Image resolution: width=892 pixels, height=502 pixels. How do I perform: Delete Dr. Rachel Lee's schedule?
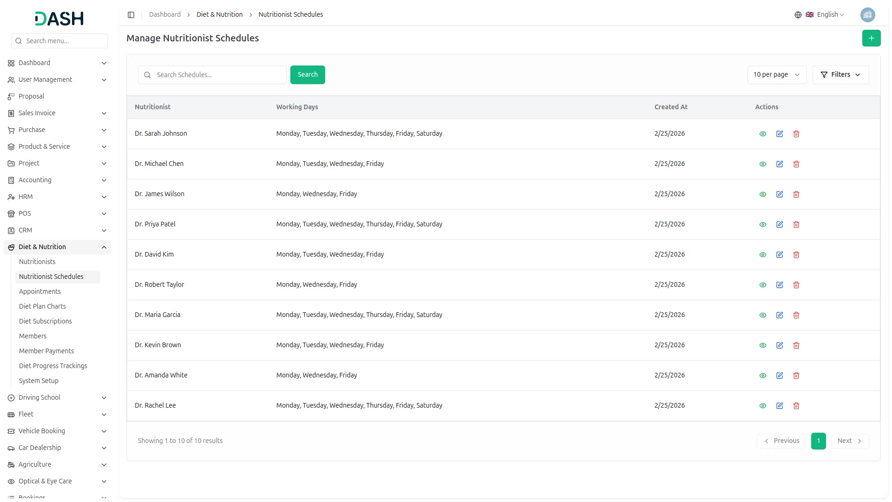pyautogui.click(x=796, y=406)
